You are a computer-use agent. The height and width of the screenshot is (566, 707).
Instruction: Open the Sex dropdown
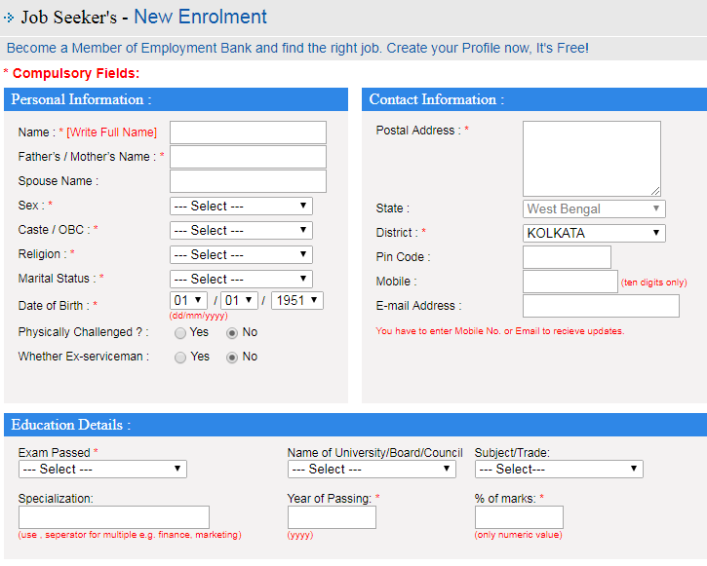click(241, 207)
